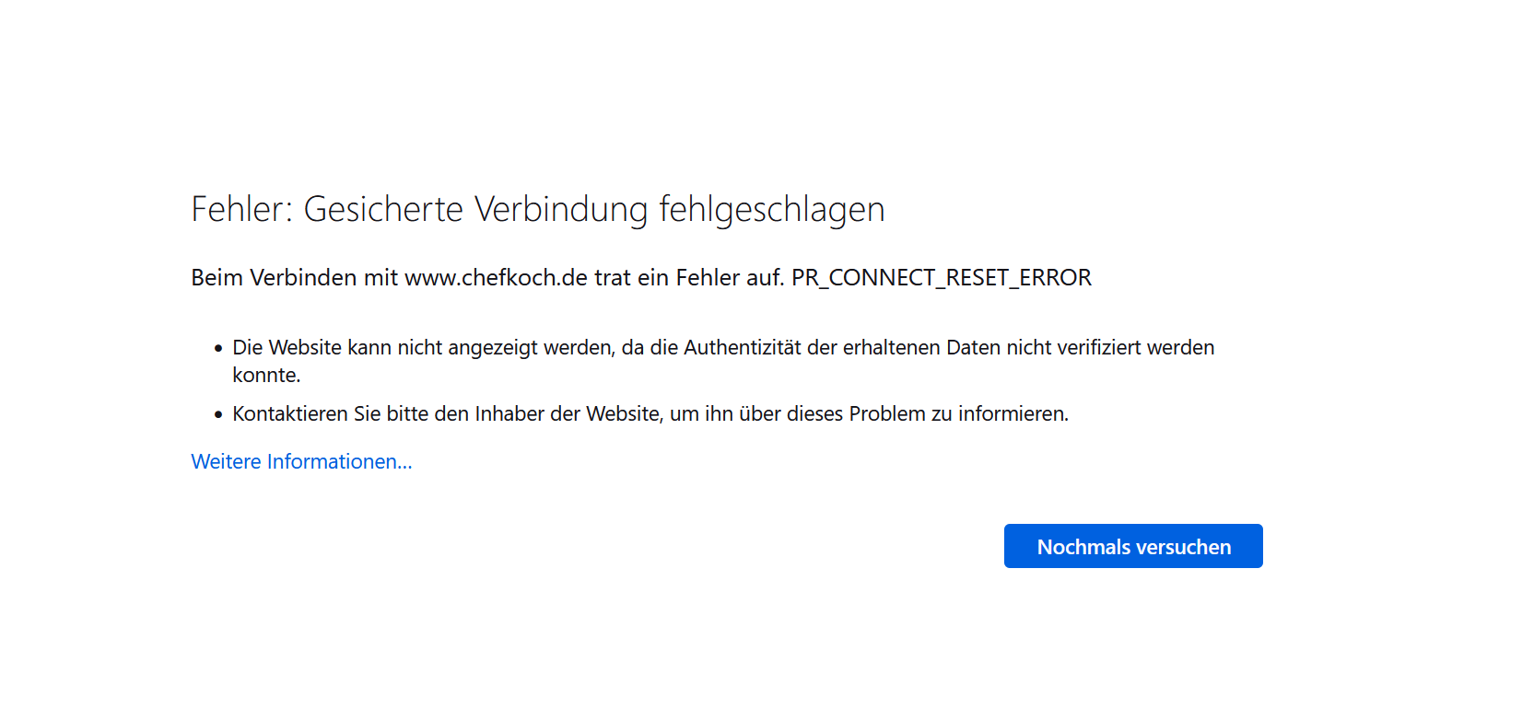The height and width of the screenshot is (708, 1522).
Task: Click the bullet dot before Kontaktieren Sie
Action: click(218, 414)
